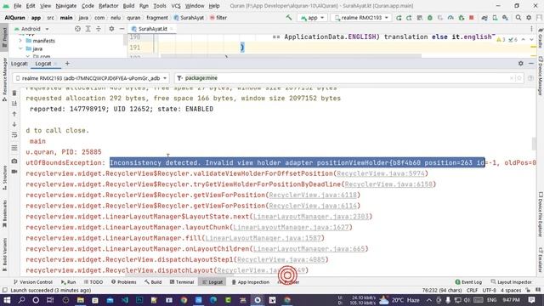Open link LinearLayoutManager.java:665
The image size is (544, 306).
[309, 249]
